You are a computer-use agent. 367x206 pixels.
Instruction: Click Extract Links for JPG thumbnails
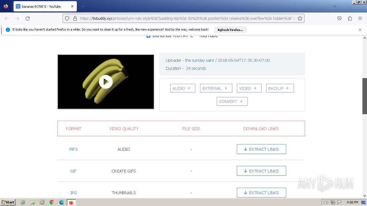pos(261,193)
